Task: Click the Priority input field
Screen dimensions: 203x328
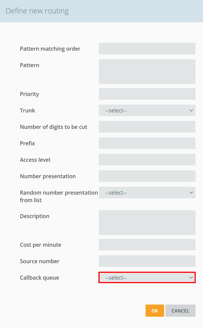Action: [147, 94]
